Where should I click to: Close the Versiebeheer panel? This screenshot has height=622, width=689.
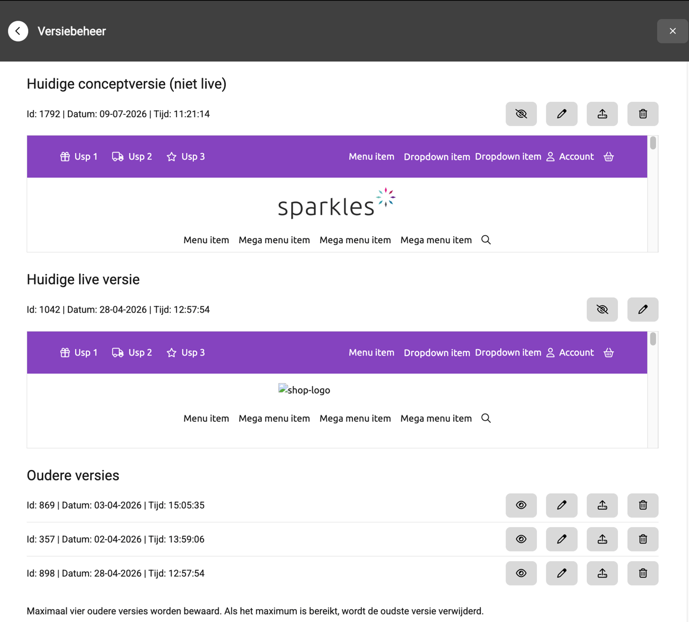pos(673,31)
